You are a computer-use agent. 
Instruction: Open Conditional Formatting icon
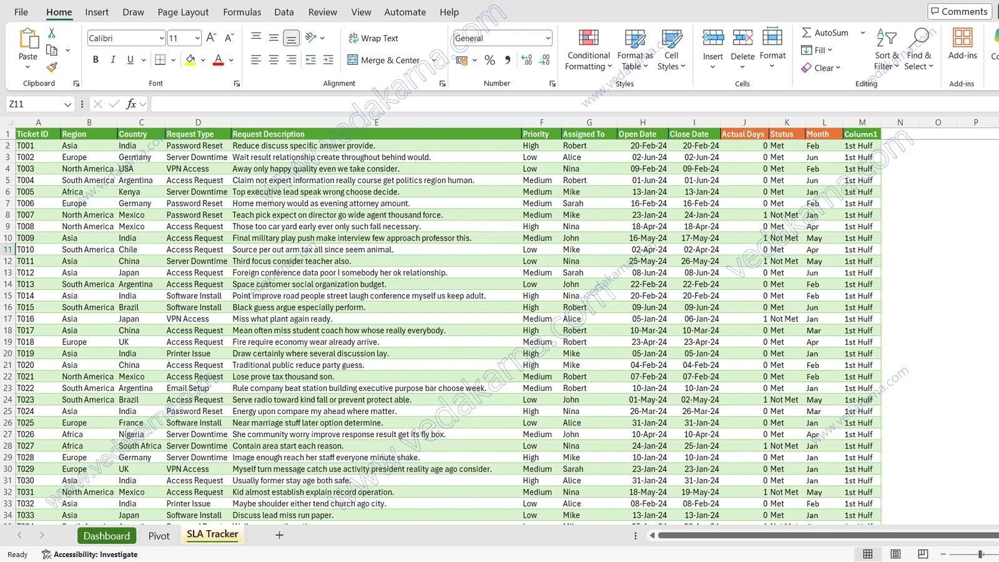click(588, 38)
